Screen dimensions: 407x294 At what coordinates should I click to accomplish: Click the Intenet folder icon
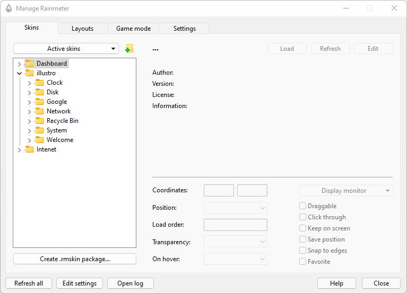[30, 149]
